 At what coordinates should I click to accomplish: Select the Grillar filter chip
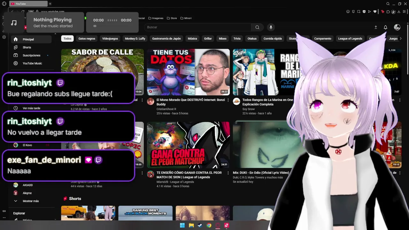208,39
